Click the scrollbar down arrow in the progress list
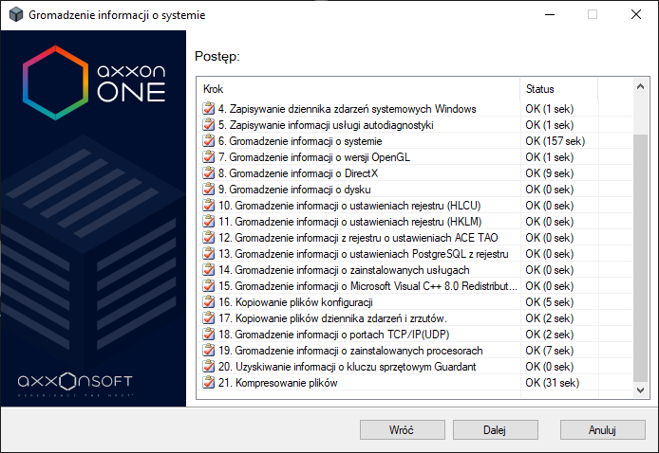Image resolution: width=659 pixels, height=453 pixels. [x=640, y=390]
